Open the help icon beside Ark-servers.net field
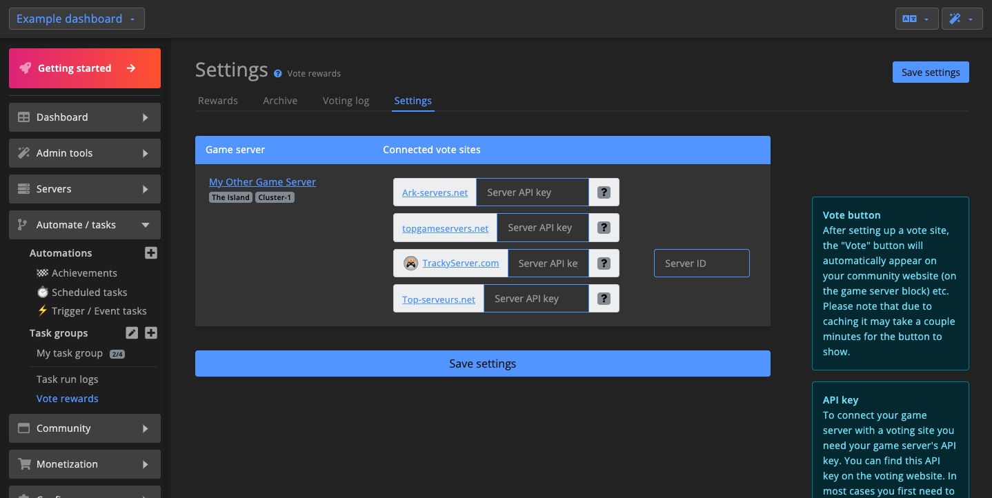 coord(604,192)
